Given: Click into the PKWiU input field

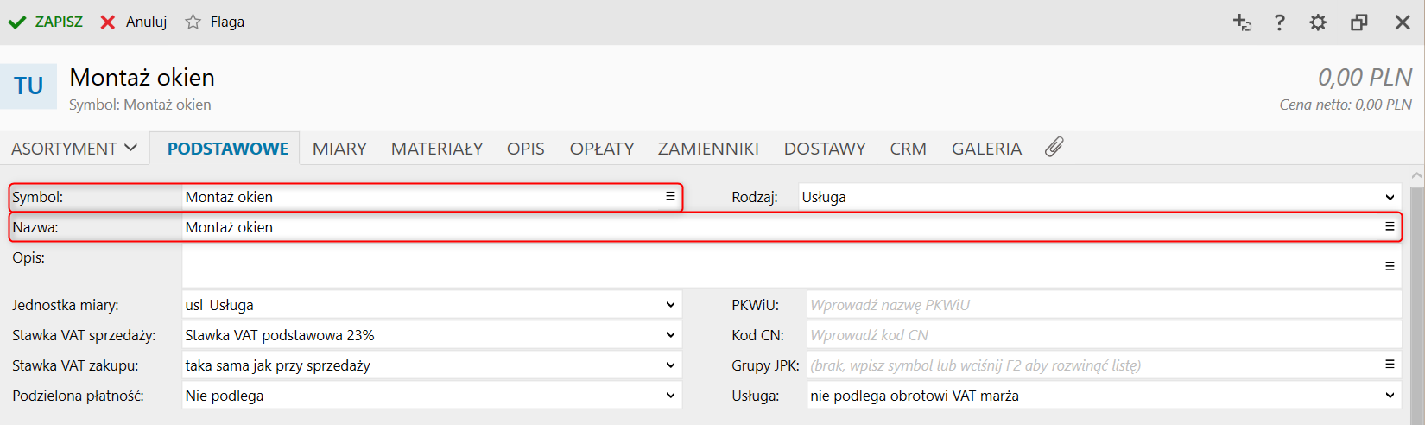Looking at the screenshot, I should (1104, 305).
